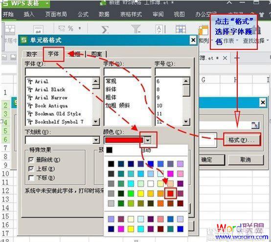Image resolution: width=271 pixels, height=242 pixels.
Task: Close the workbook document tab
Action: 225,58
